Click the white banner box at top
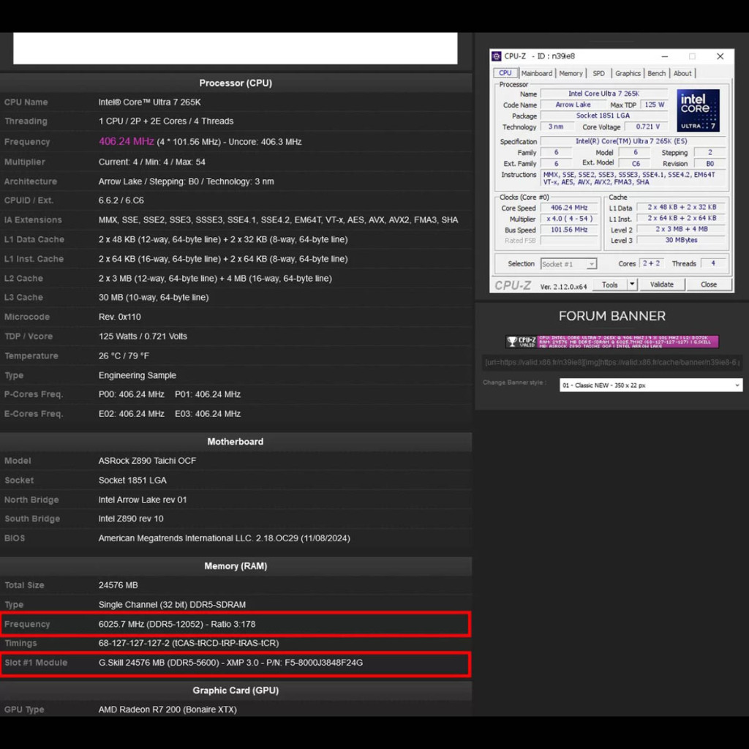Screen dimensions: 749x749 coord(235,48)
